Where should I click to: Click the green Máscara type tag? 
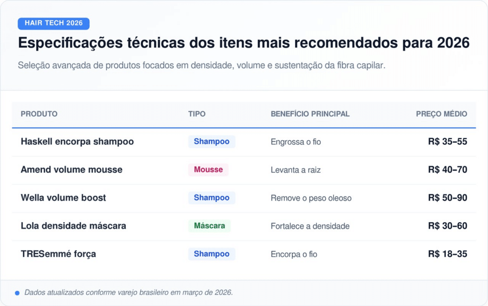pos(209,226)
